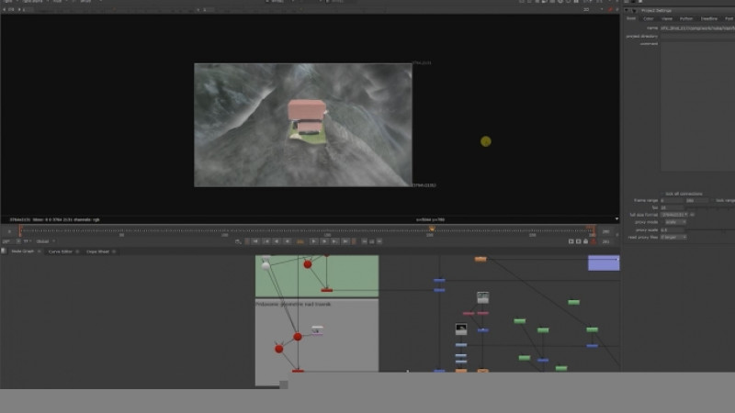Select the purple backdrop node
The image size is (735, 413).
pos(604,262)
